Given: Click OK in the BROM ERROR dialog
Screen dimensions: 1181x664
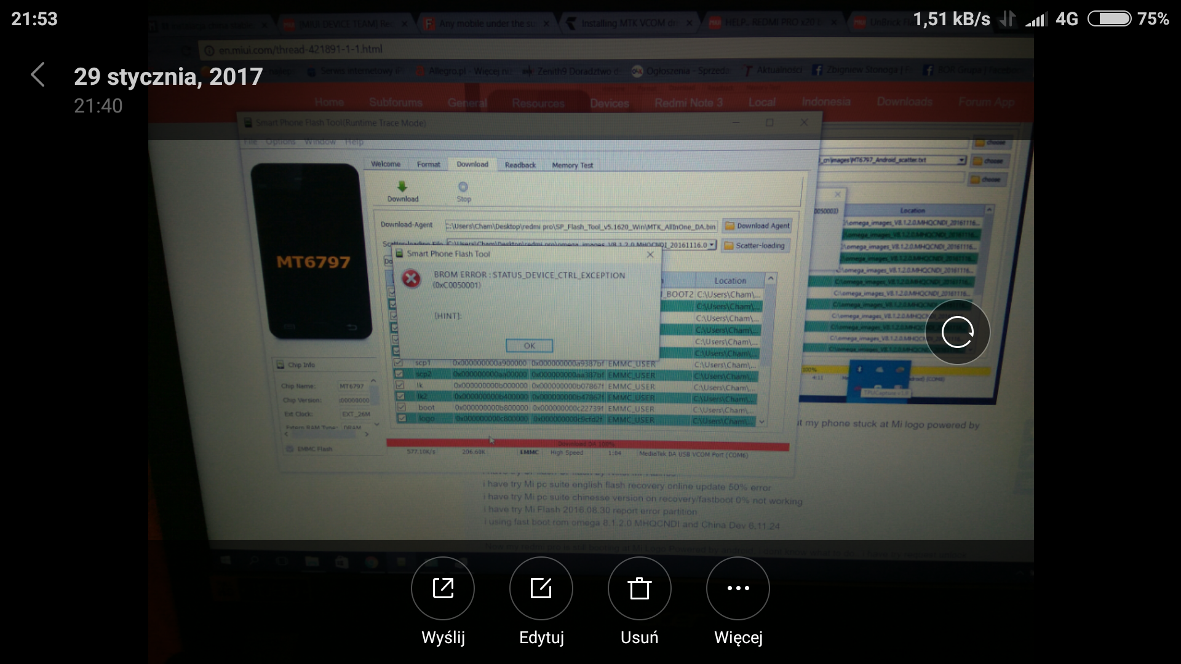Looking at the screenshot, I should (529, 346).
